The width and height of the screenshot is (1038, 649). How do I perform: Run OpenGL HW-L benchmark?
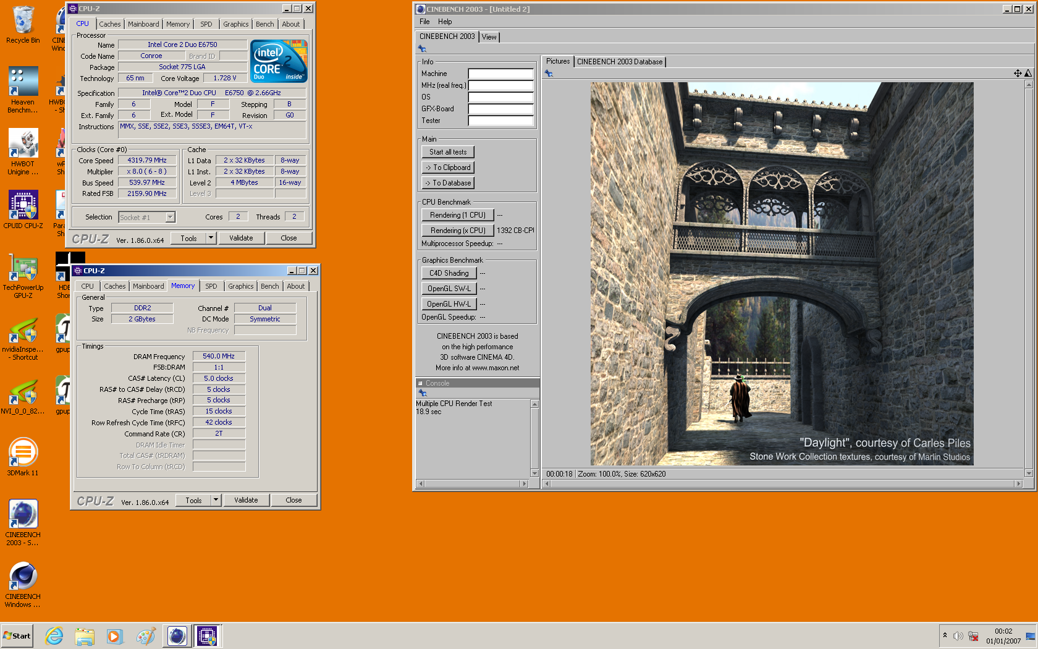tap(449, 304)
